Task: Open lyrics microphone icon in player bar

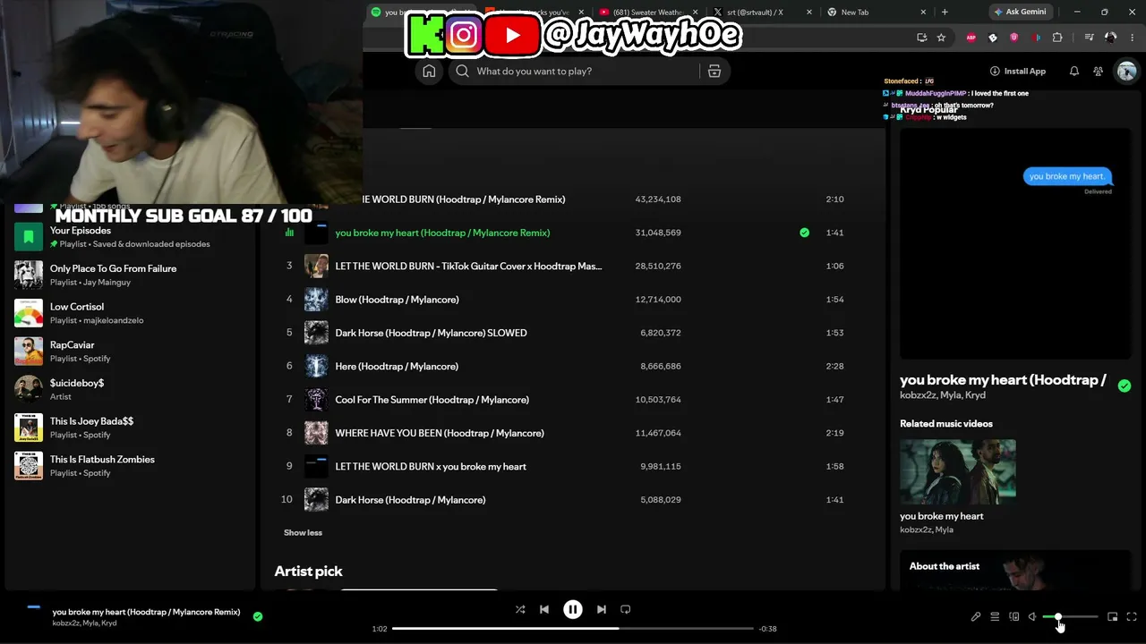Action: click(976, 617)
